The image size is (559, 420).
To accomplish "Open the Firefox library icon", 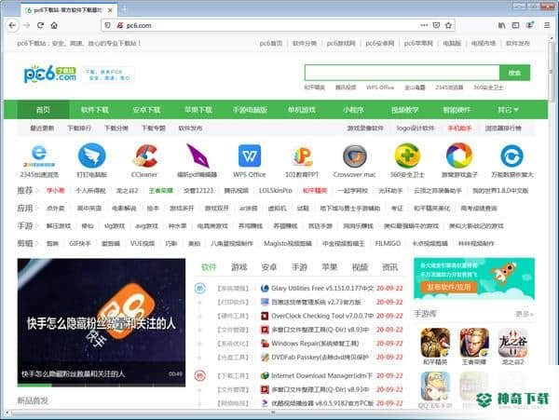I will coord(501,25).
